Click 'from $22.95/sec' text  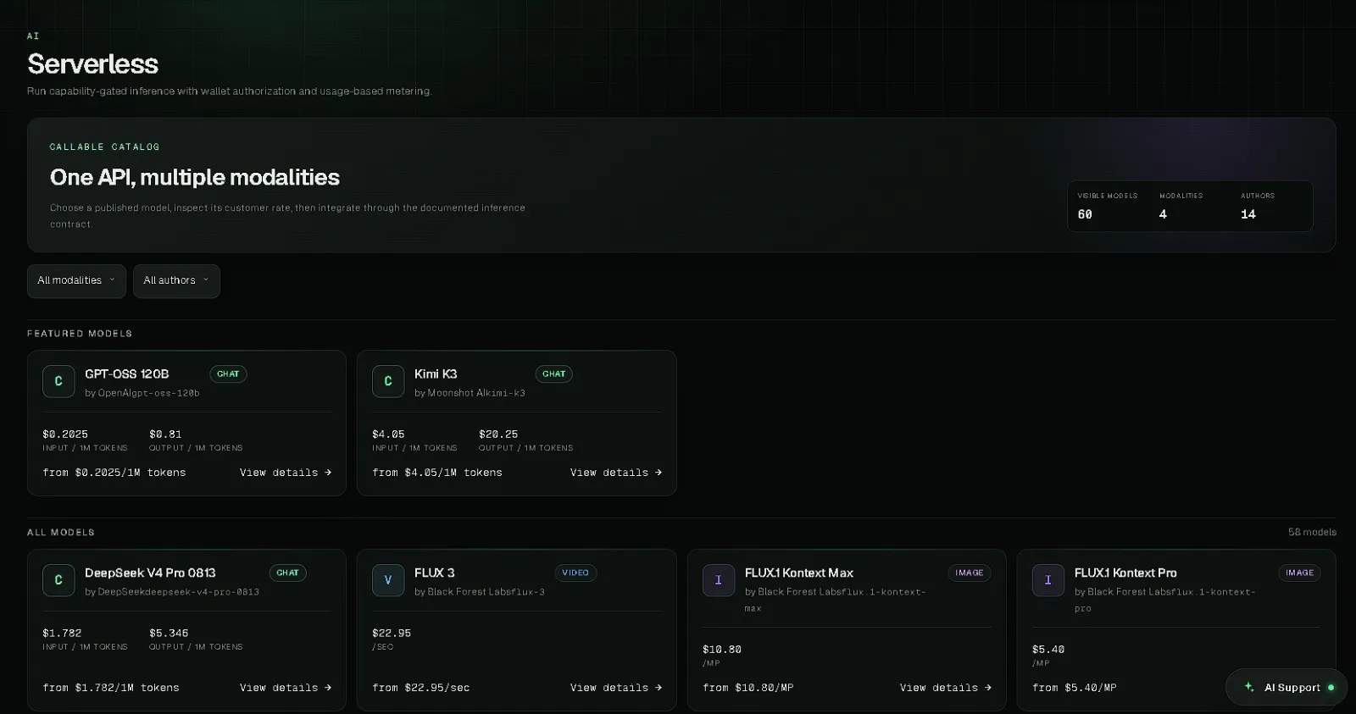click(421, 688)
